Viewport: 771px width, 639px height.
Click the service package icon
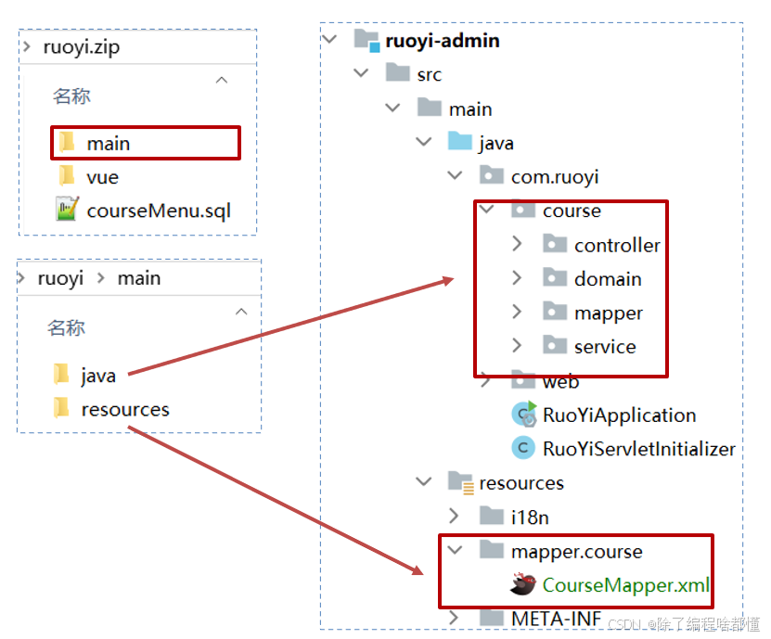[555, 345]
